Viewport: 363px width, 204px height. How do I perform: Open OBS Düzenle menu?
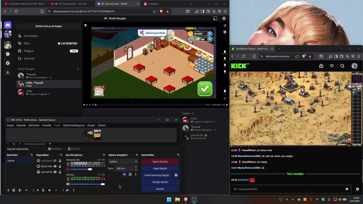pyautogui.click(x=21, y=125)
